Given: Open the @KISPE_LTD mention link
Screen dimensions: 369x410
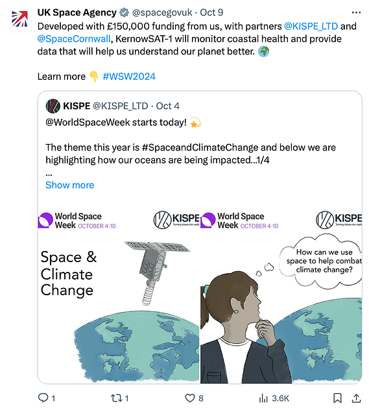Looking at the screenshot, I should [x=311, y=26].
